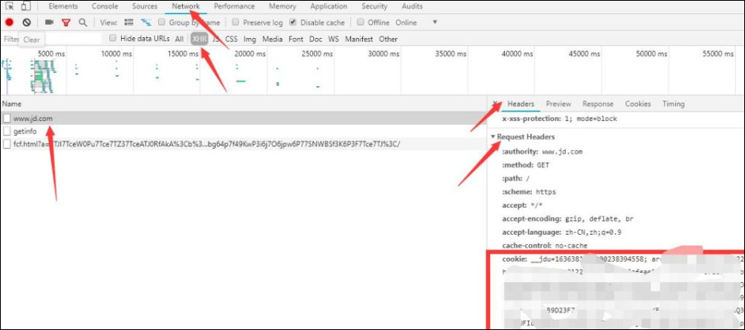
Task: Click the :authority header value www.jd.com
Action: 562,152
